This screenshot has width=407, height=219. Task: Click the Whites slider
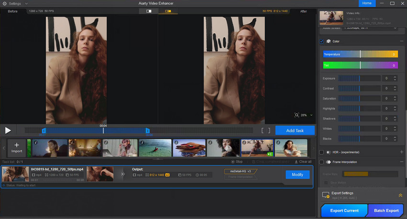click(x=359, y=128)
